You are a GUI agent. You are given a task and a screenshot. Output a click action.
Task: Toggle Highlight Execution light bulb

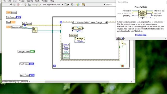tap(25, 5)
